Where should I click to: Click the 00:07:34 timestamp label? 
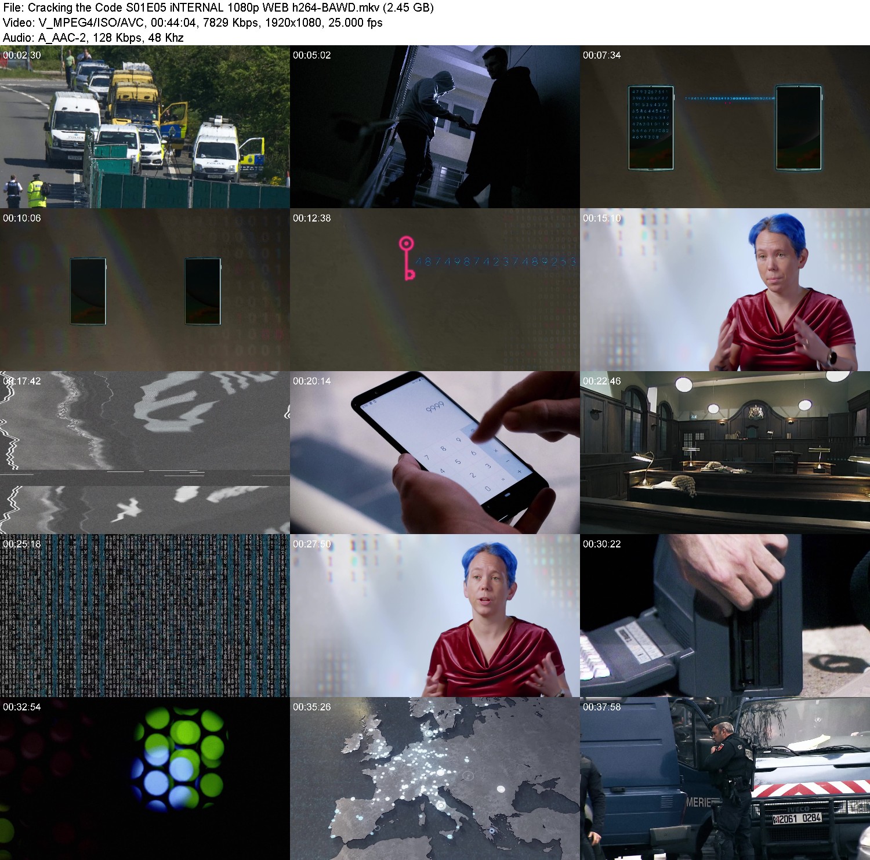[x=602, y=55]
